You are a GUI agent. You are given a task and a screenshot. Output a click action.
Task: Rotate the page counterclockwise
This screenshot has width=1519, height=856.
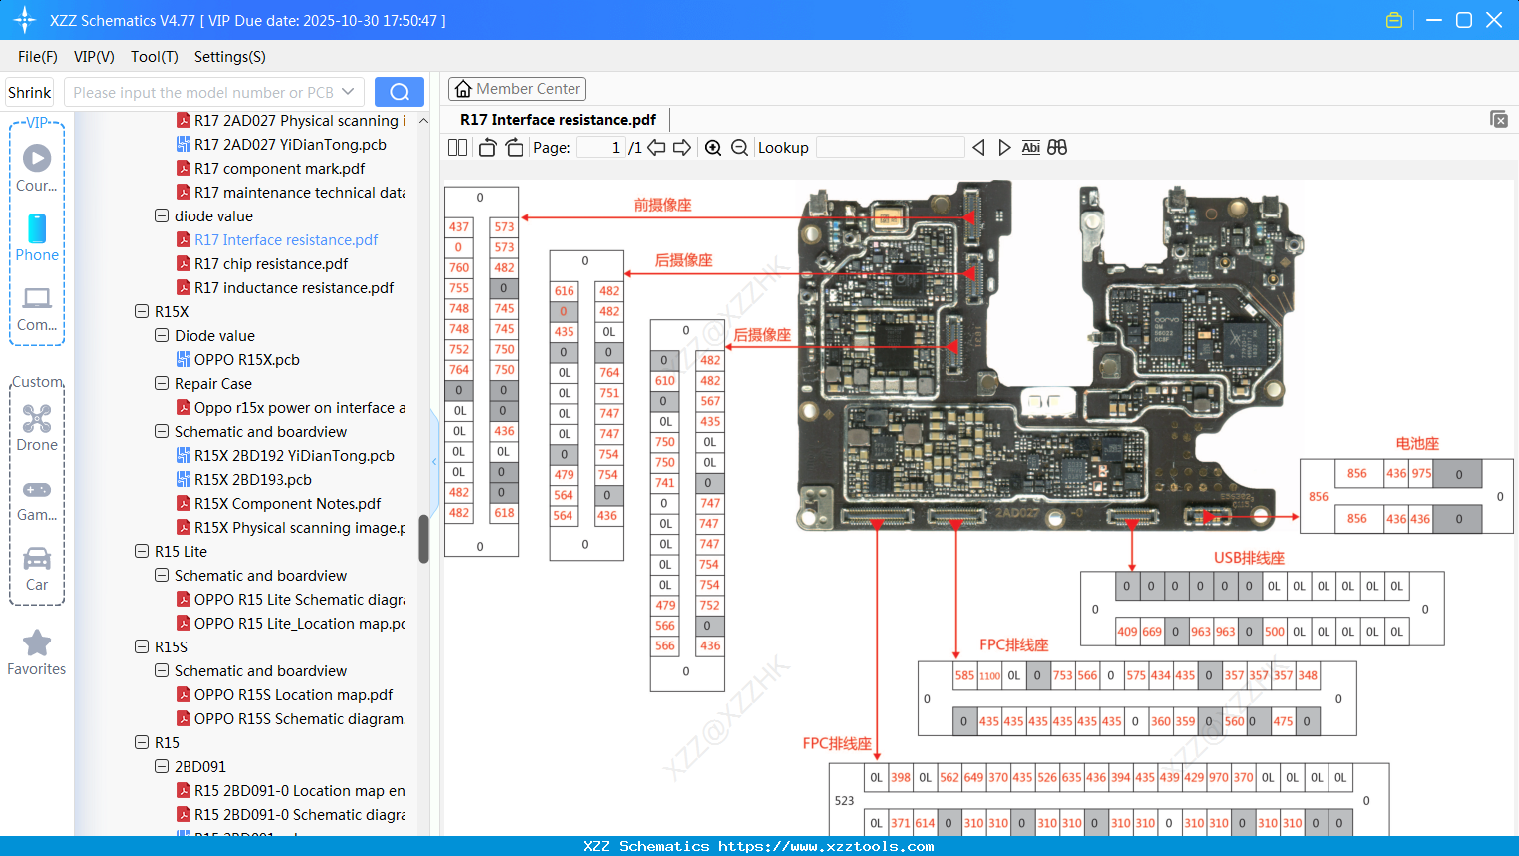coord(487,148)
